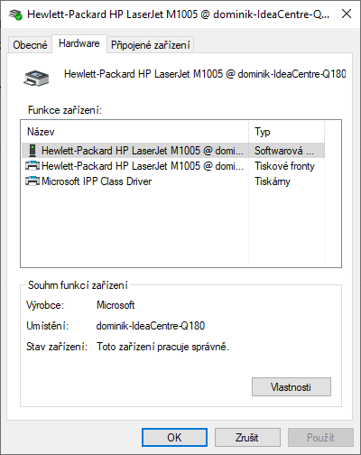Click the large printer icon beside device name

coord(36,79)
